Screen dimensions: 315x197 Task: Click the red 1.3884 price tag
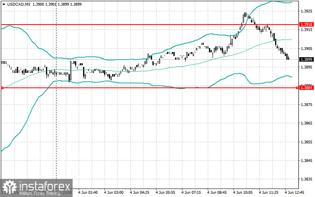[x=307, y=88]
